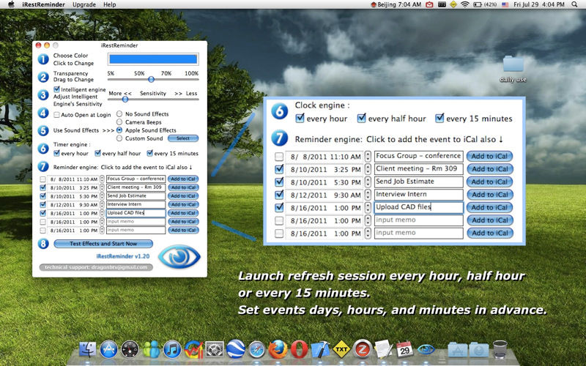Image resolution: width=586 pixels, height=366 pixels.
Task: Toggle 'every hour' under Timer engine
Action: (x=57, y=153)
